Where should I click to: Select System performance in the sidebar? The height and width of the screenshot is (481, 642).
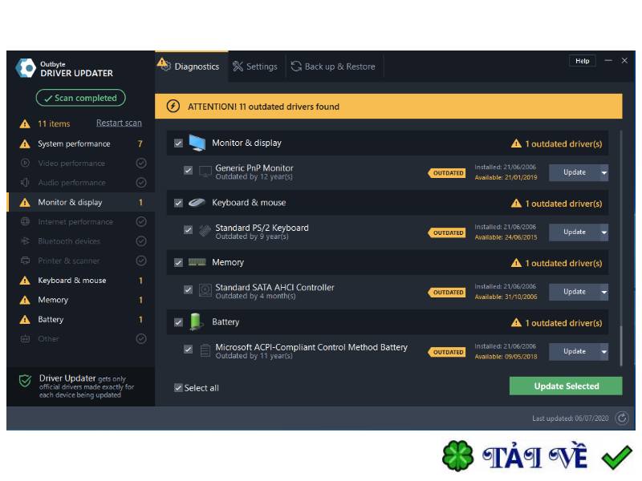click(81, 143)
